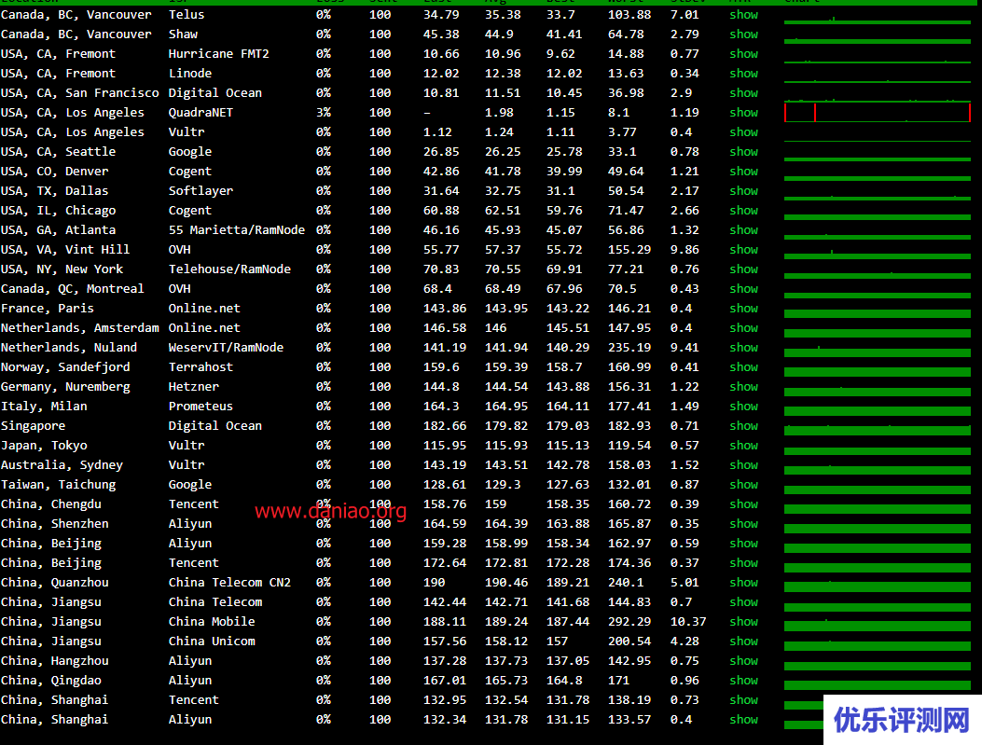Select the '292.29' worst ping value
This screenshot has height=745, width=982.
coord(629,622)
